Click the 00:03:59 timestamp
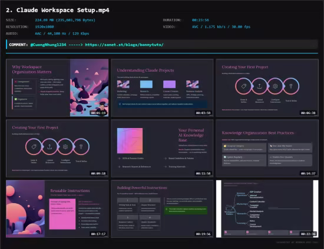324x249 pixels. coord(203,113)
